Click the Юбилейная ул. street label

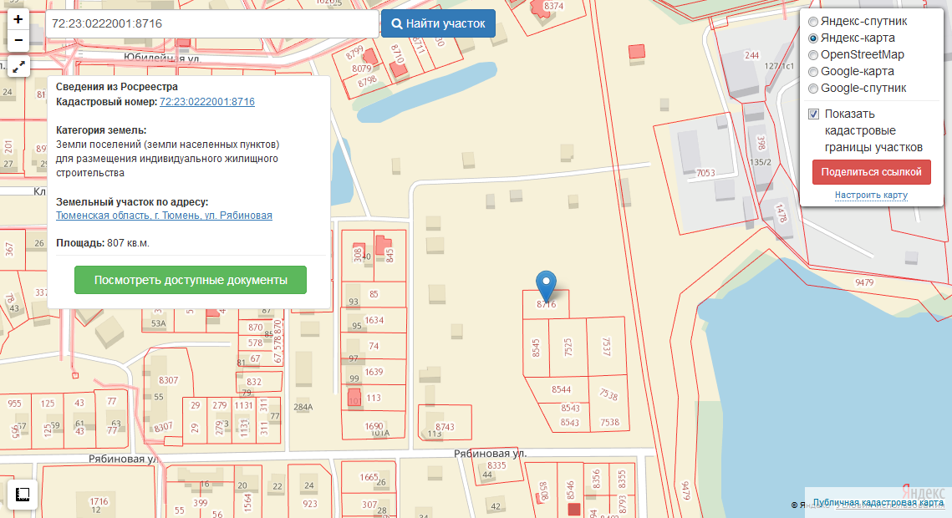[x=161, y=58]
